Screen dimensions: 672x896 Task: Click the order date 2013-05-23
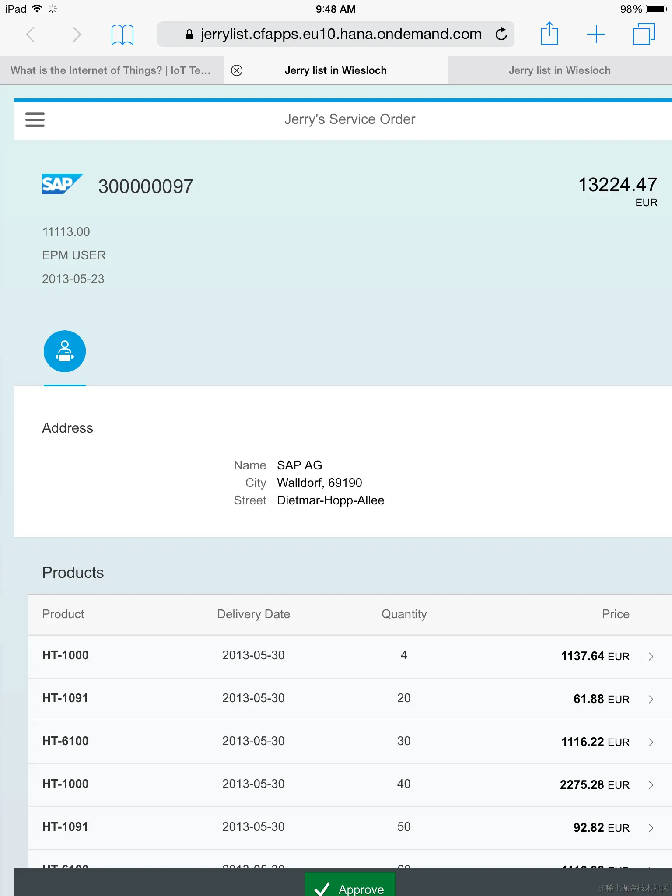73,279
